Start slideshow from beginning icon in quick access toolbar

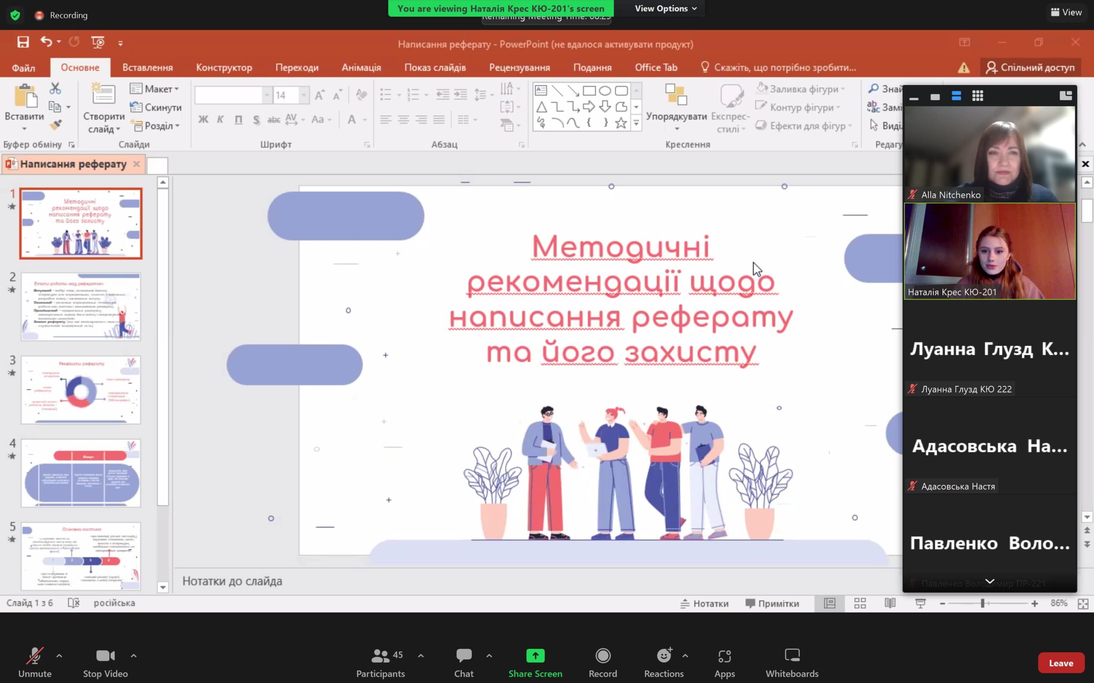pyautogui.click(x=97, y=42)
